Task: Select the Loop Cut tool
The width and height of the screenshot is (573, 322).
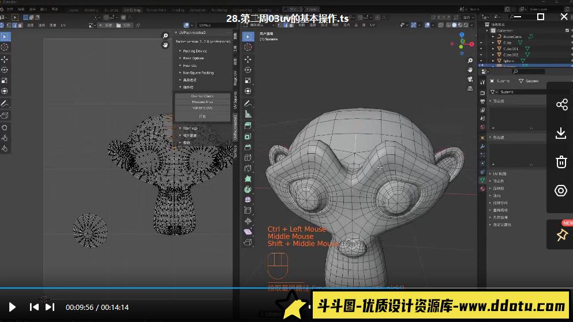Action: pyautogui.click(x=248, y=157)
